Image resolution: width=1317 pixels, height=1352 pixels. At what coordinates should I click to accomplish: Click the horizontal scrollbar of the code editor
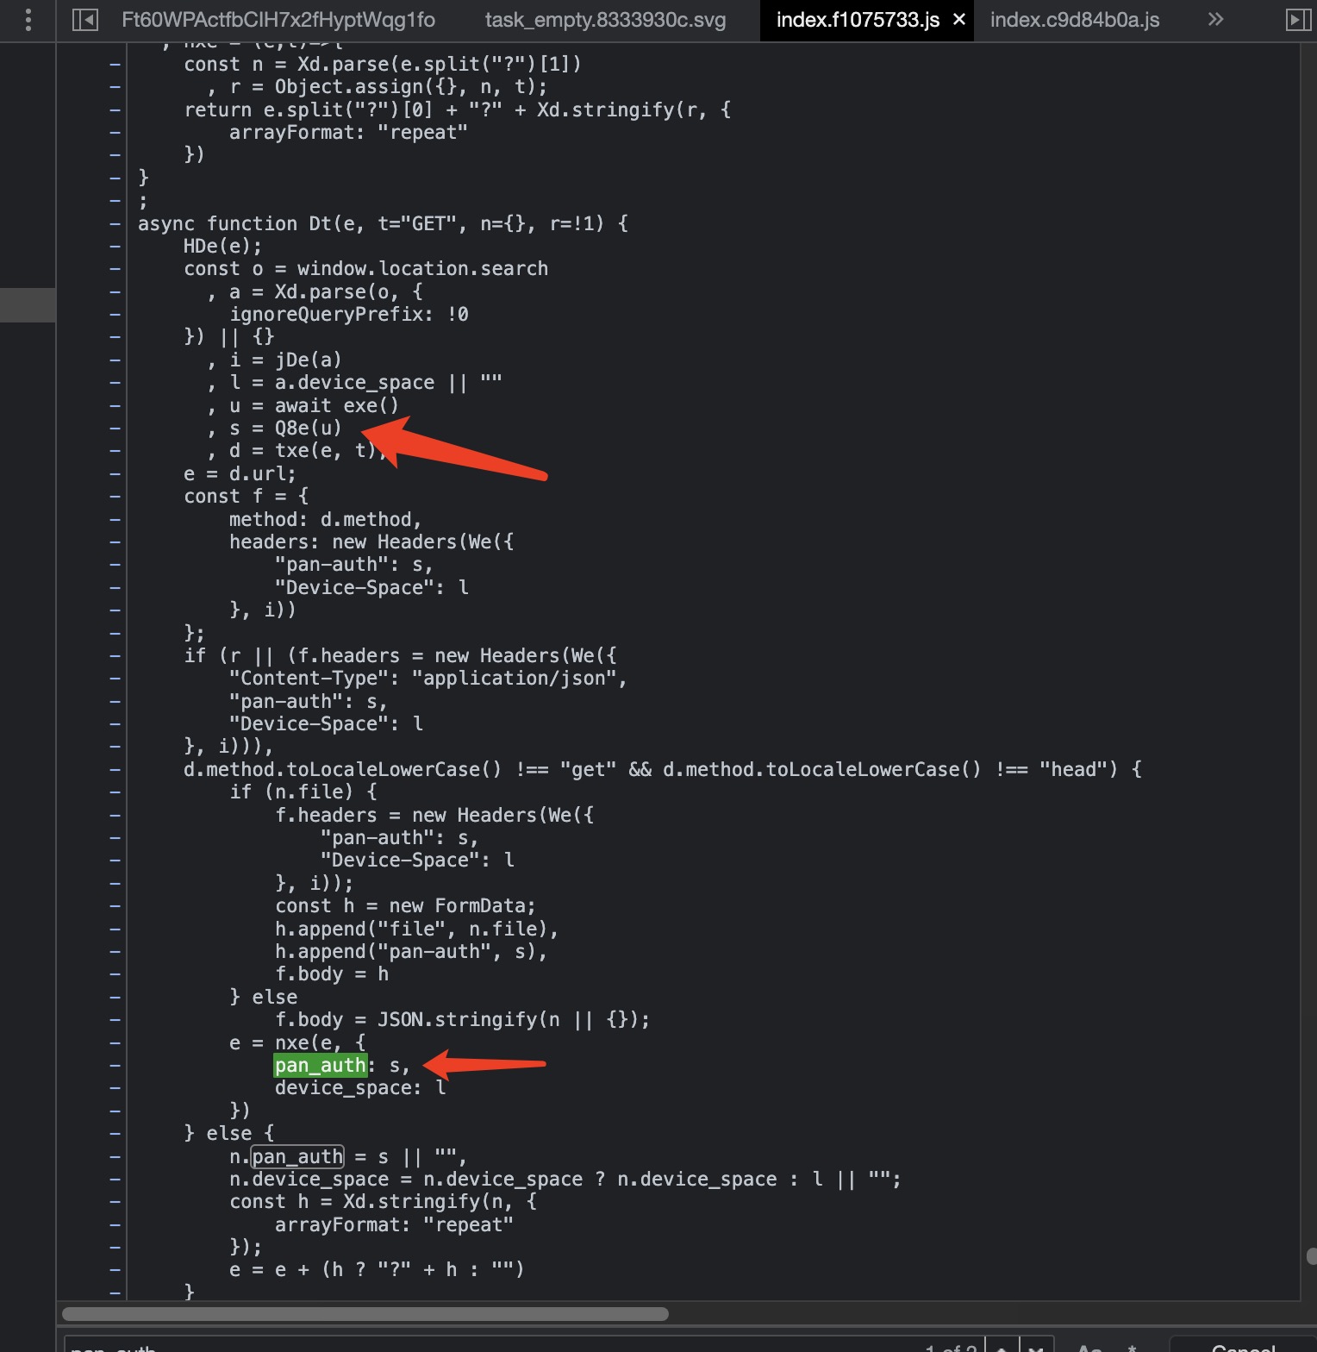(x=365, y=1313)
